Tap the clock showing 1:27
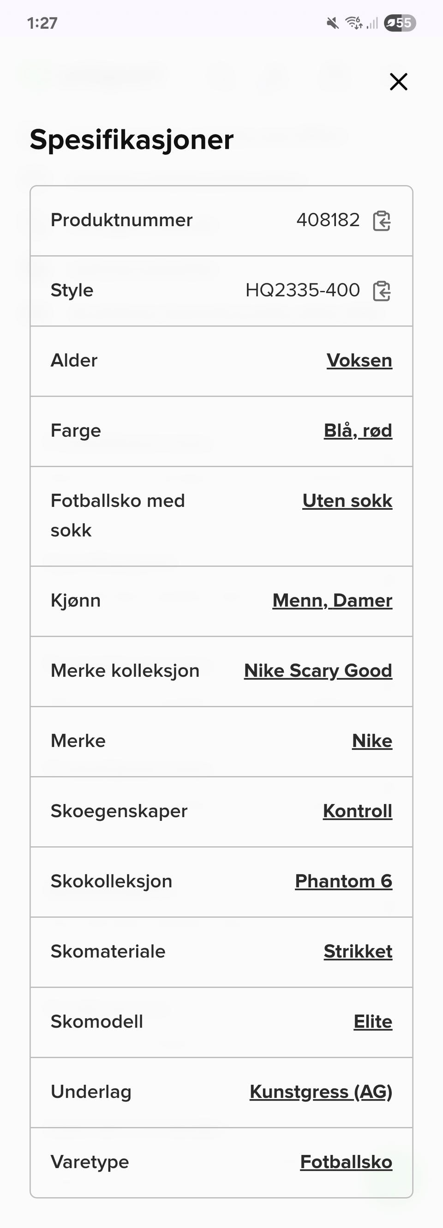Viewport: 443px width, 1228px height. click(42, 23)
